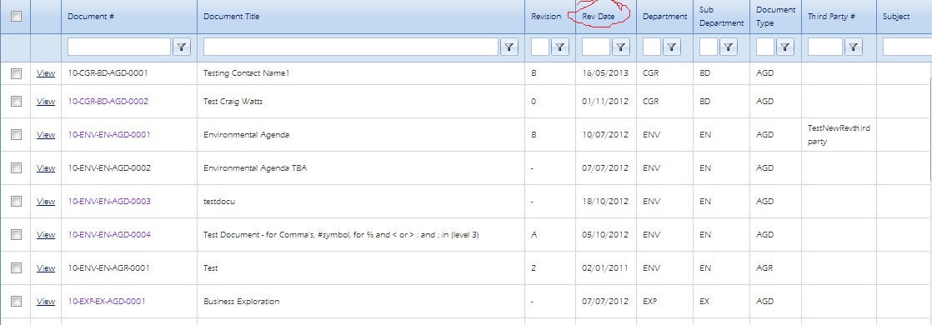Image resolution: width=932 pixels, height=325 pixels.
Task: Sort by Subject column header
Action: (x=896, y=17)
